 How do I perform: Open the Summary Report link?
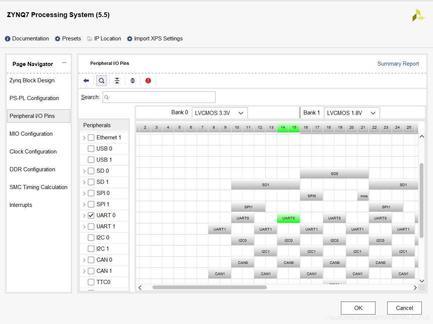398,64
